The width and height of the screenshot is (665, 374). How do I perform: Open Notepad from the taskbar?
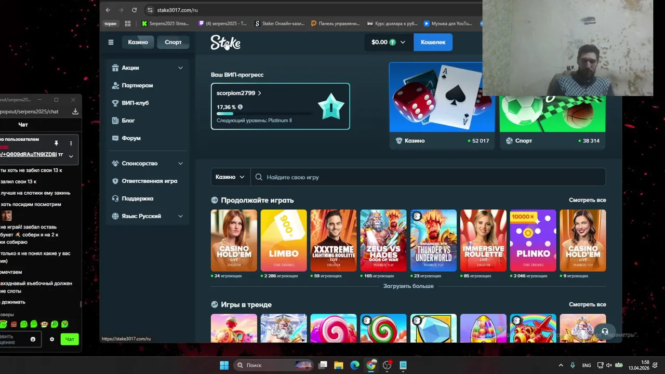pos(403,365)
